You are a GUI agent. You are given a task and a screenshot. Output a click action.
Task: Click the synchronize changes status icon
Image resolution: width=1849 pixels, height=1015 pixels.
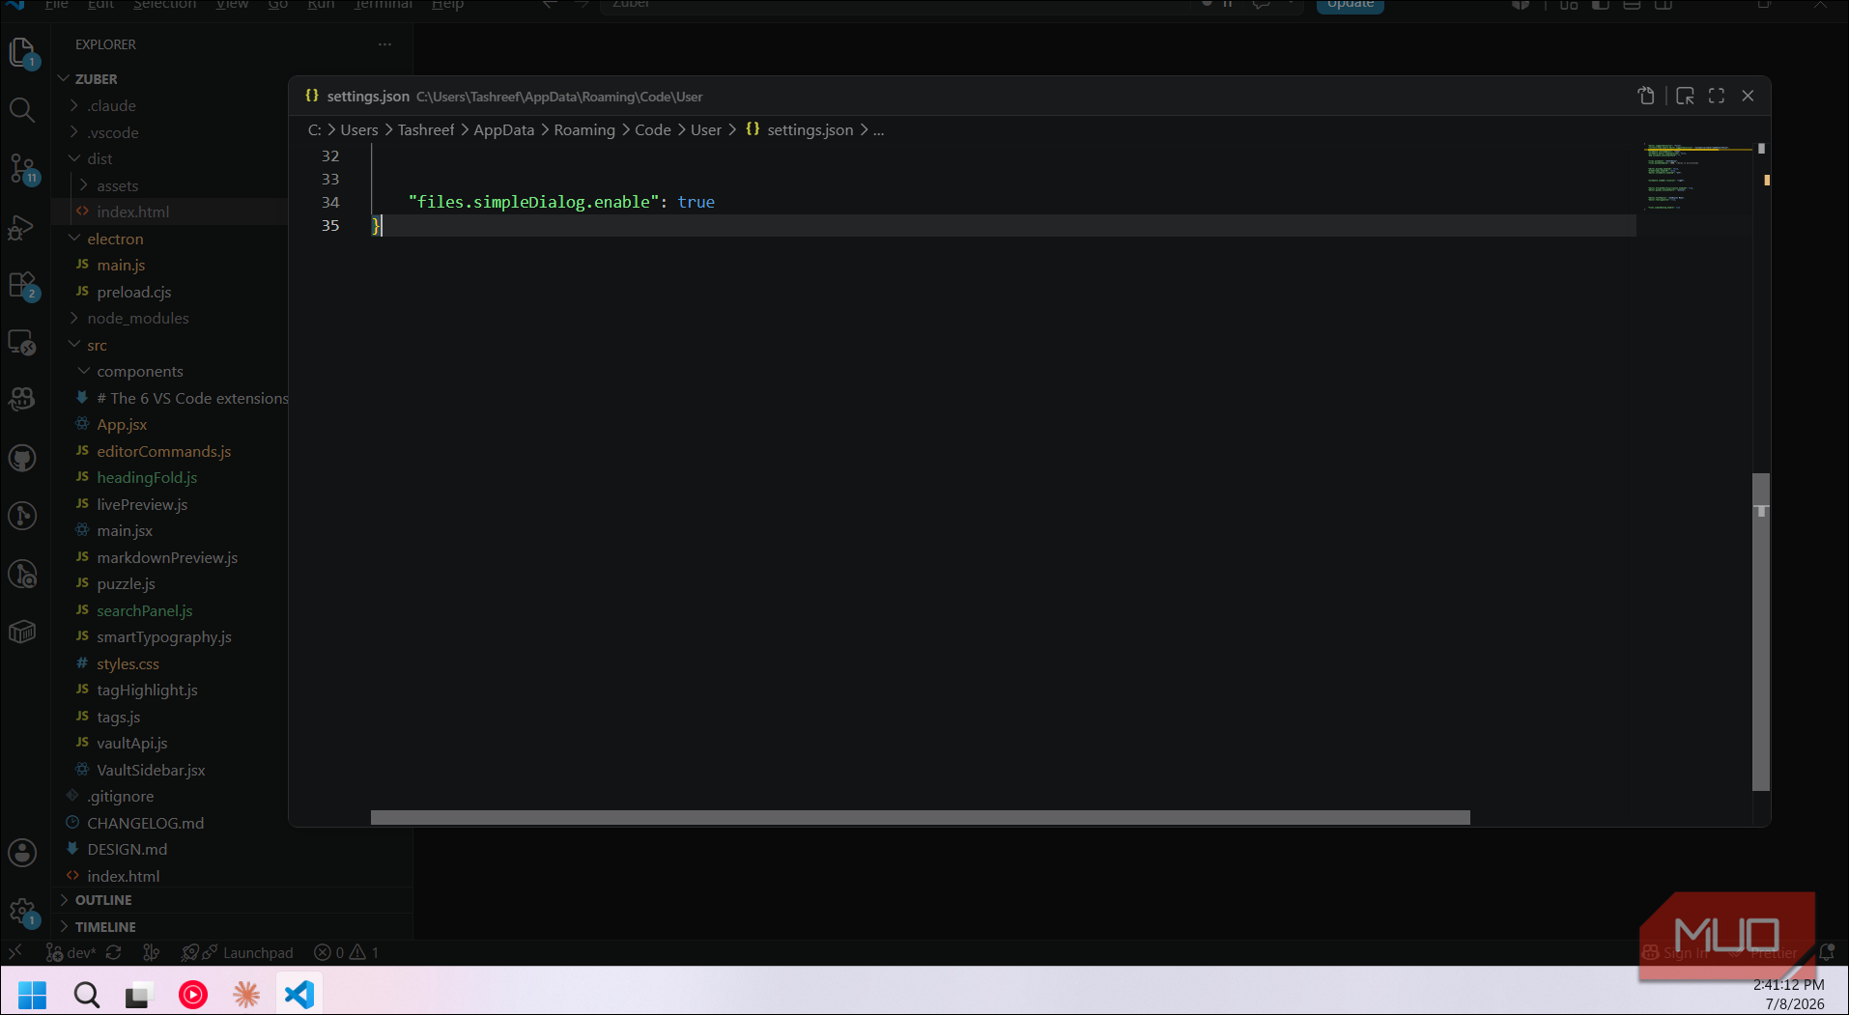pyautogui.click(x=113, y=952)
